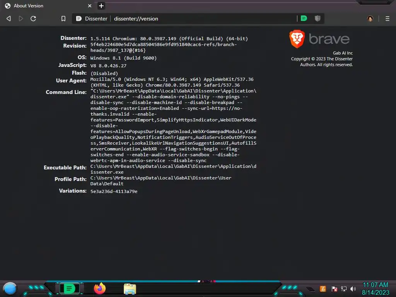
Task: Click the Dissenter taskbar icon
Action: click(x=69, y=288)
